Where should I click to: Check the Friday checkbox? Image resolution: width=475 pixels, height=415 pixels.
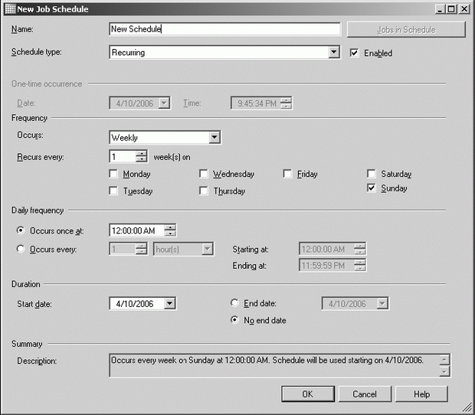287,174
